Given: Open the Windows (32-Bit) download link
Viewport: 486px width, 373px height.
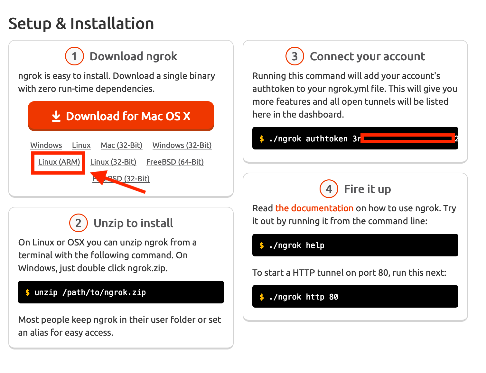Looking at the screenshot, I should tap(182, 145).
